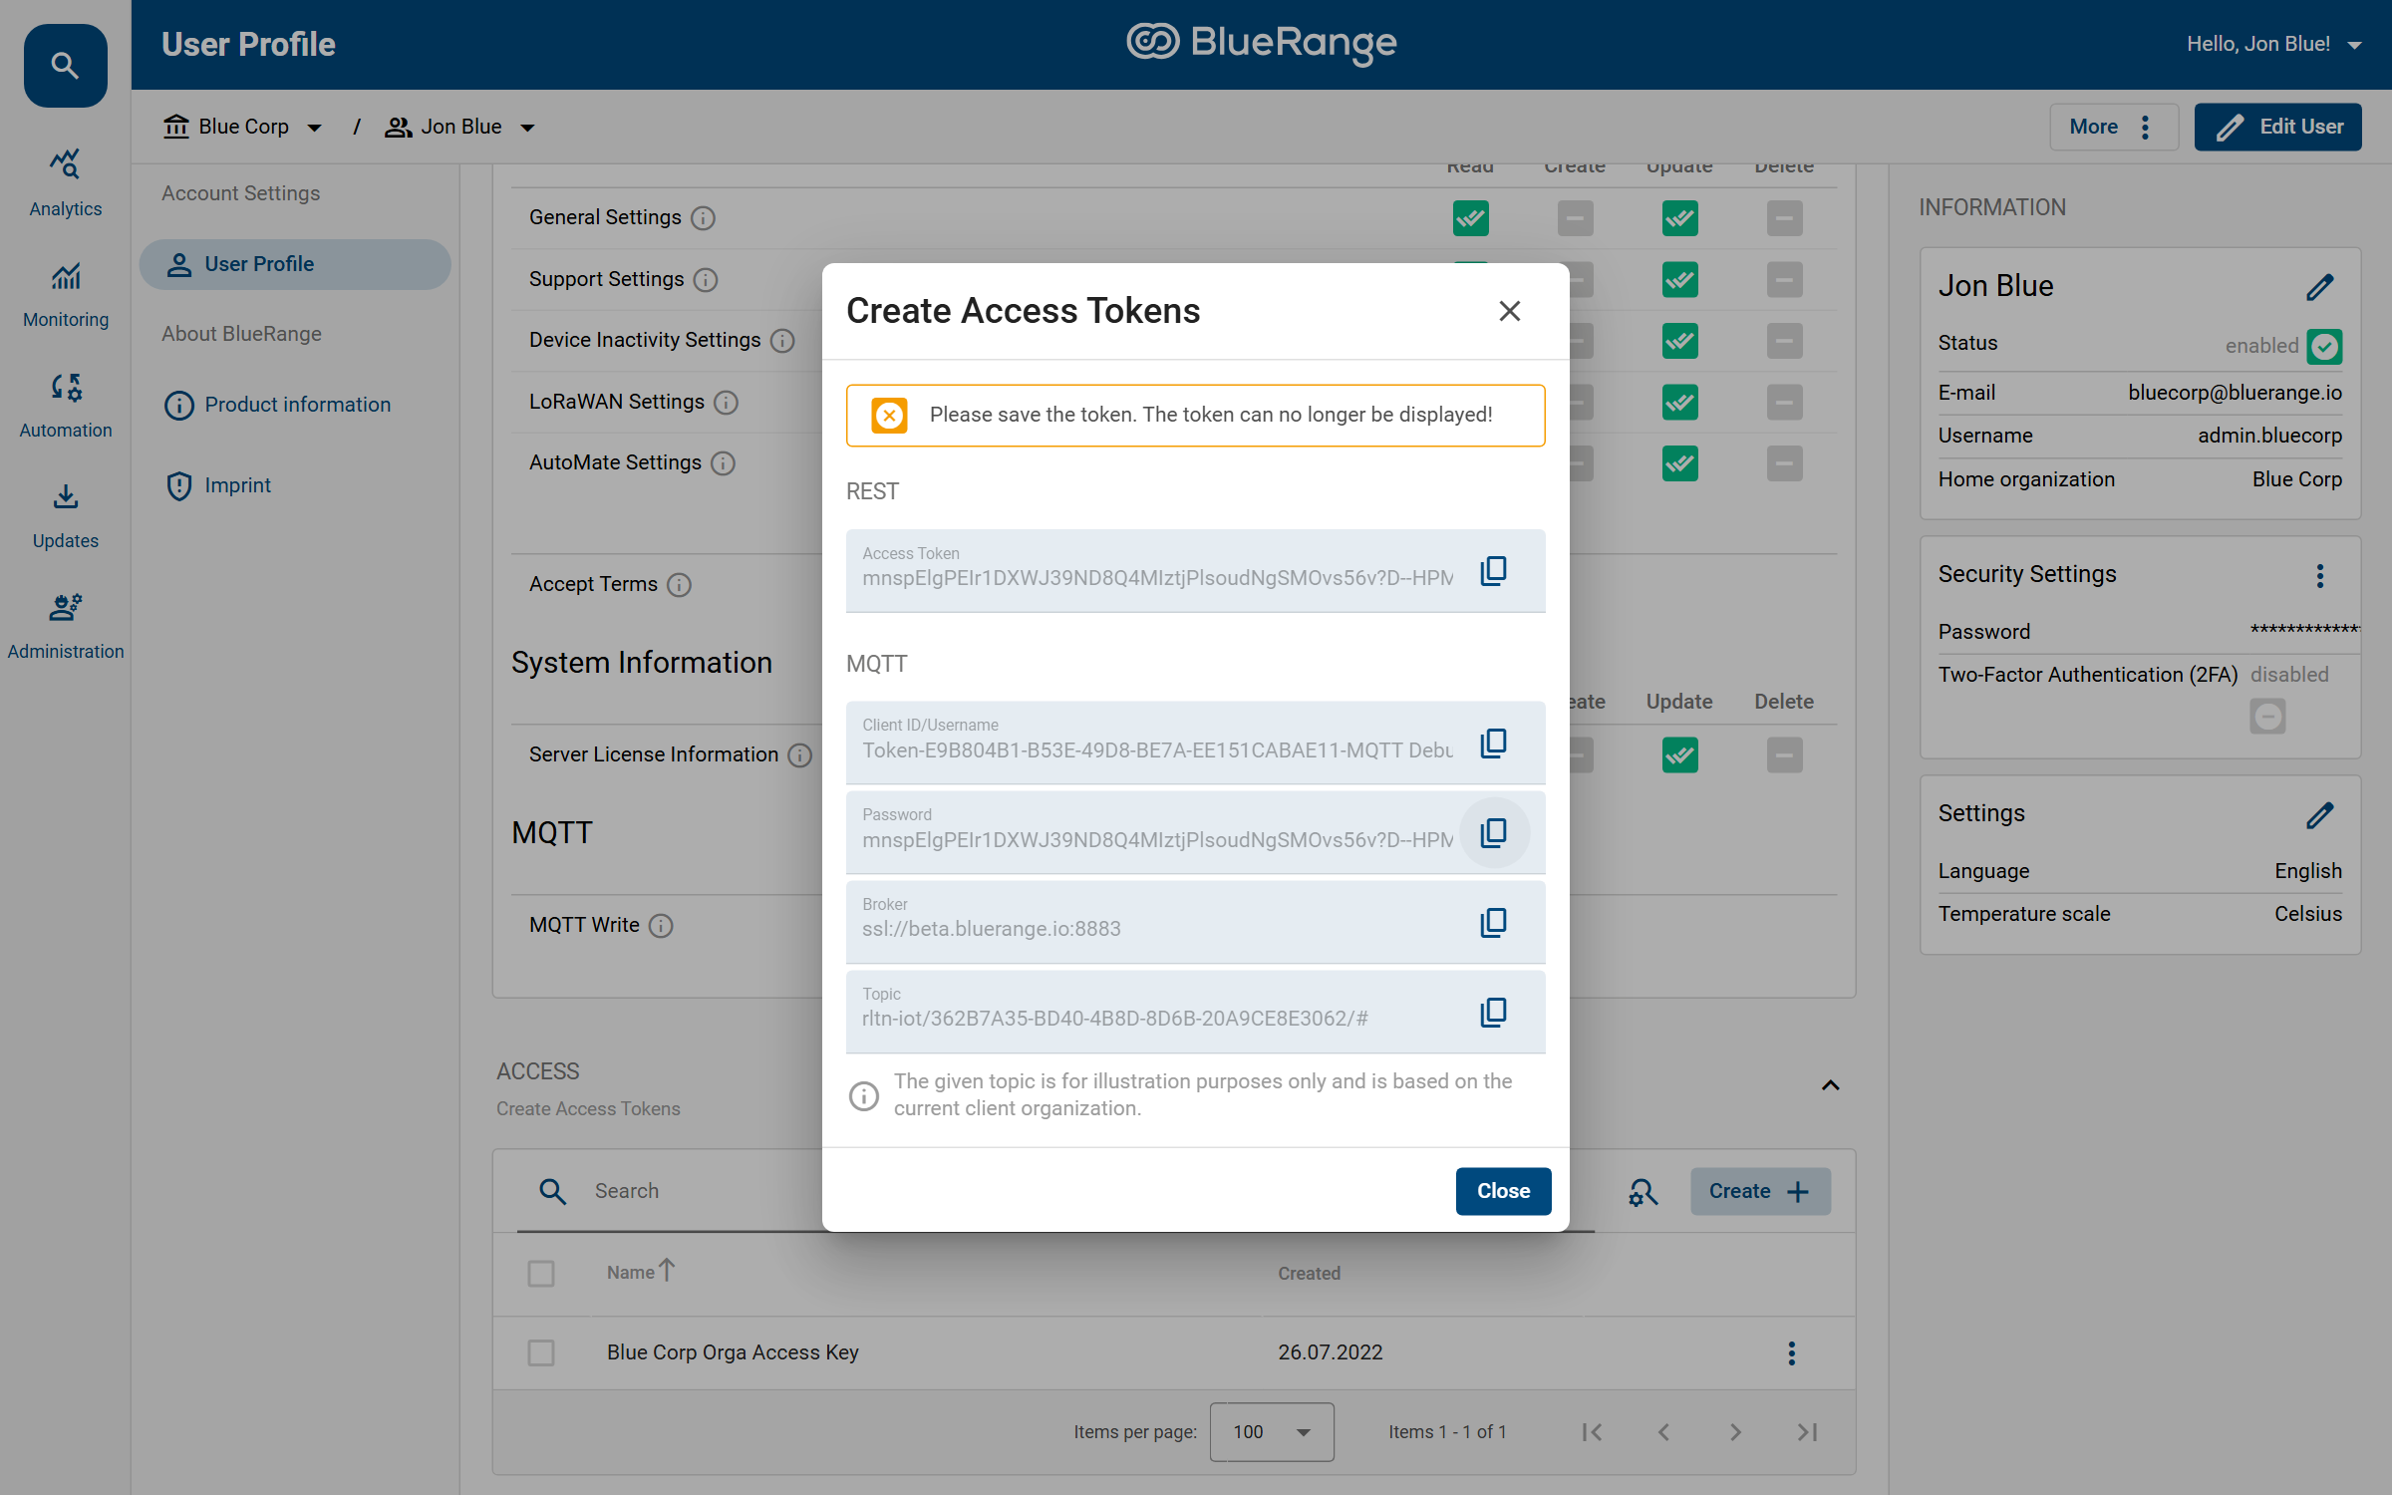Click the Edit User button
Viewport: 2392px width, 1495px height.
2277,127
